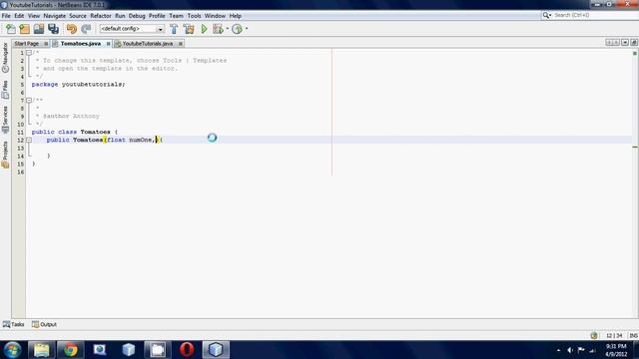Click the package youtubetutorials line
This screenshot has width=639, height=359.
pos(79,84)
